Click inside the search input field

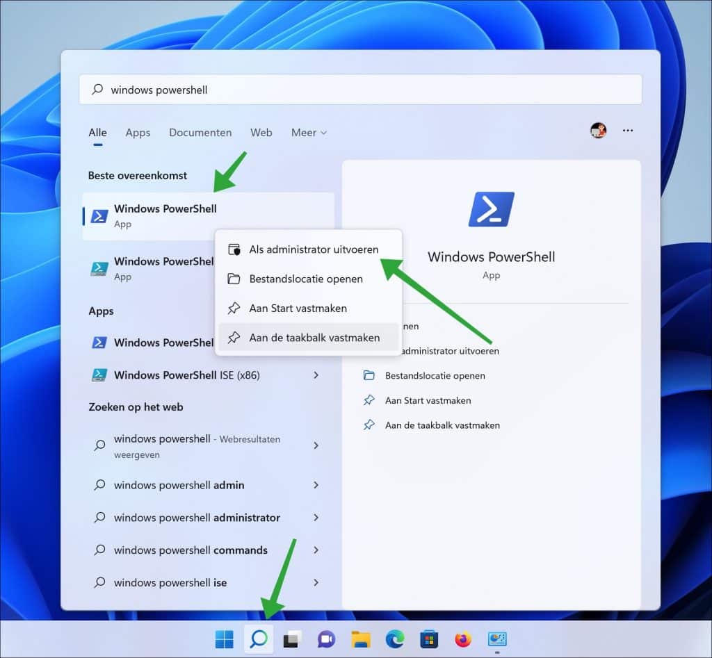pyautogui.click(x=209, y=89)
